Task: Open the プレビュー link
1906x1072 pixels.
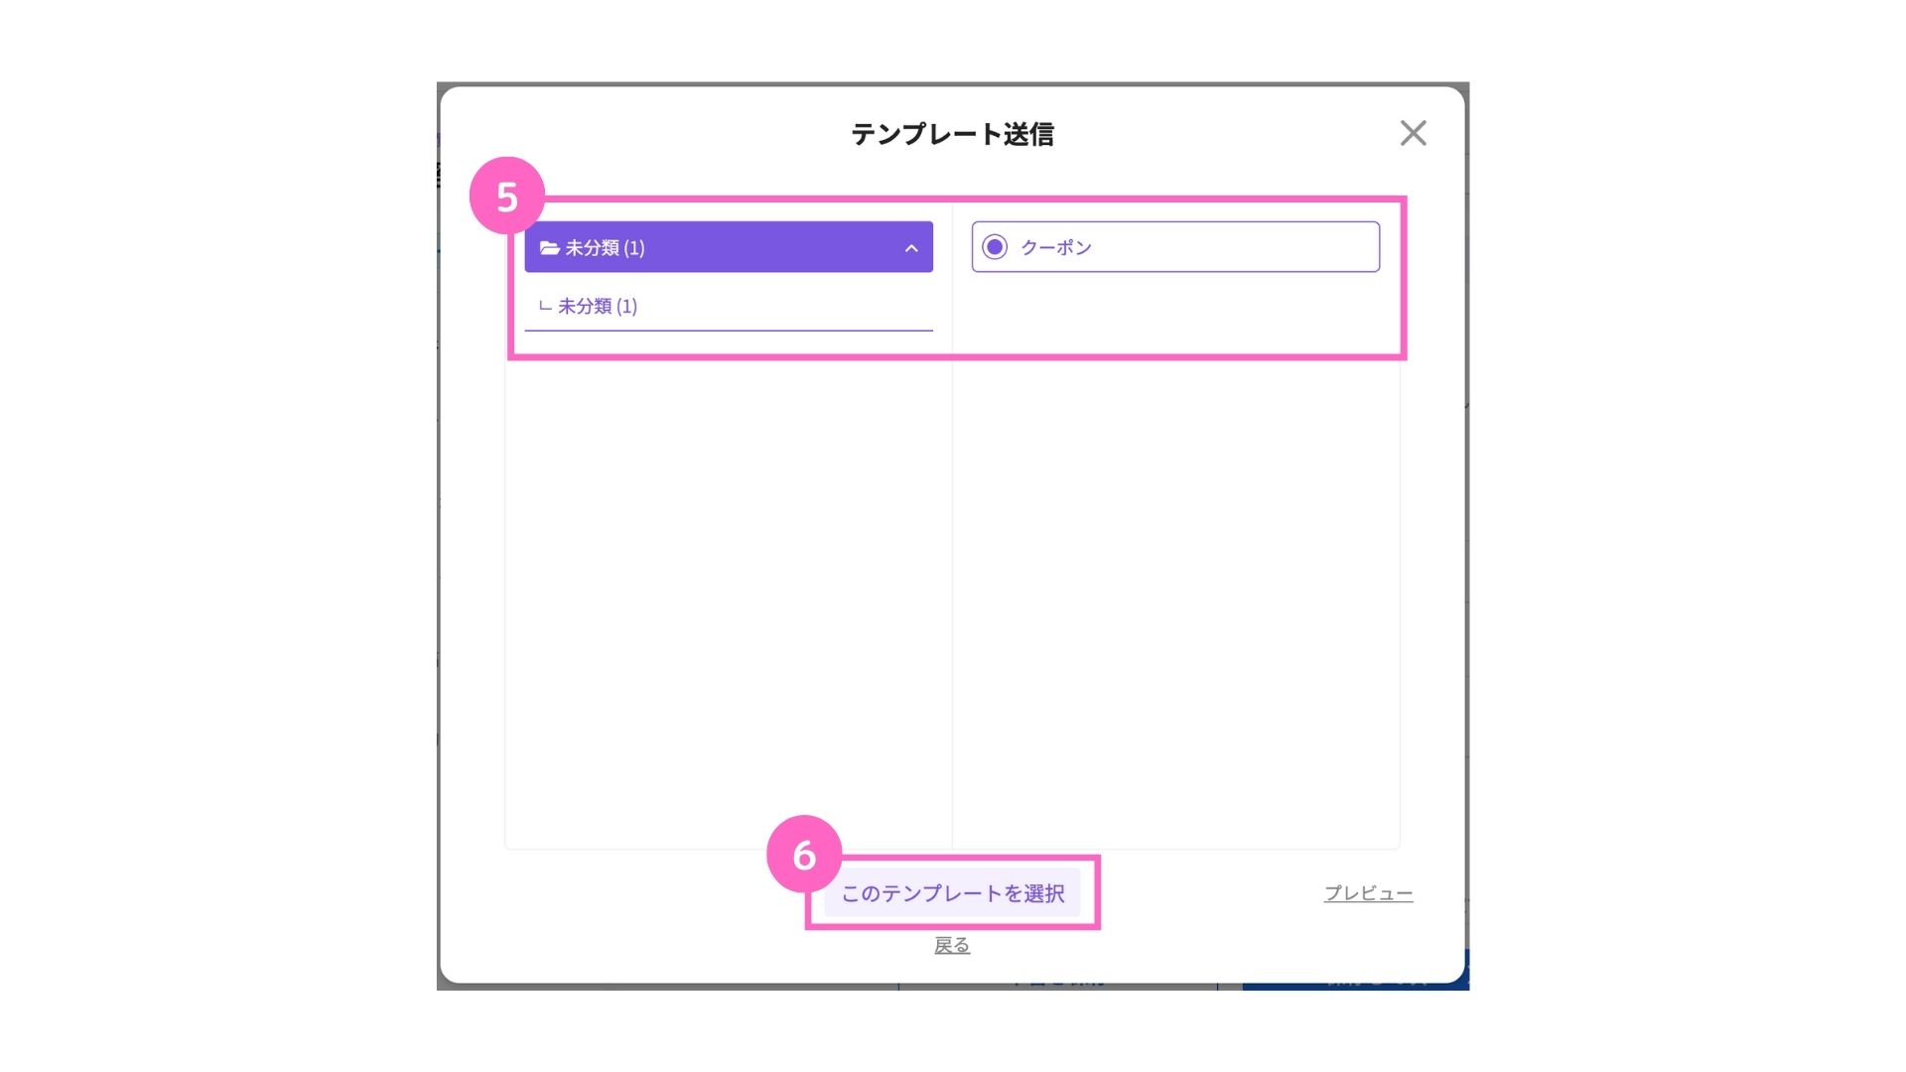Action: click(1368, 893)
